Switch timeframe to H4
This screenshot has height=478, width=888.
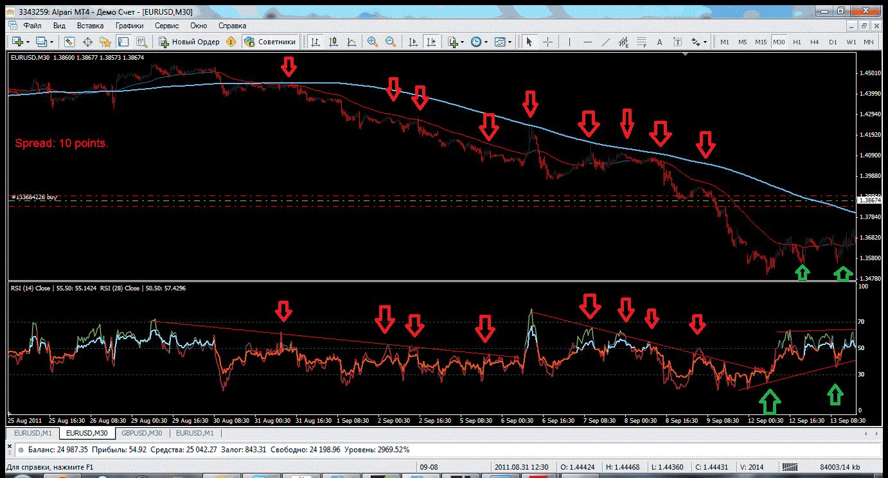click(x=815, y=42)
